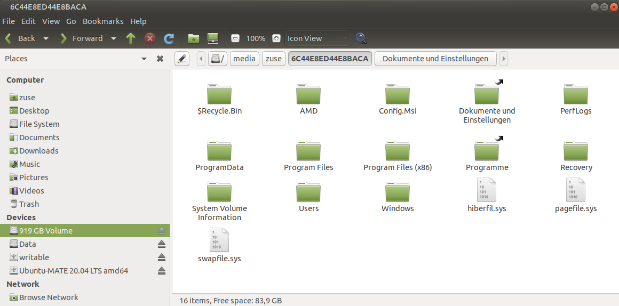
Task: Stop loading with the red X icon
Action: [x=149, y=38]
